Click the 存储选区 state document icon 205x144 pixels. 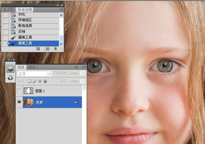pos(13,20)
